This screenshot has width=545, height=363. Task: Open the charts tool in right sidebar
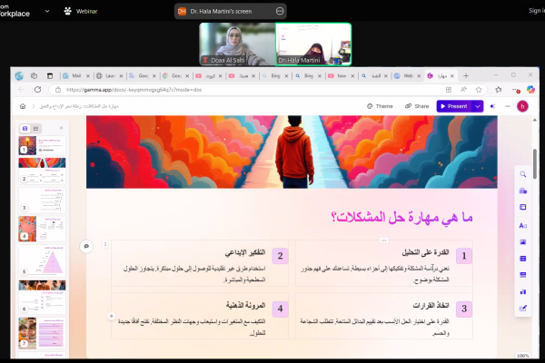click(x=523, y=292)
